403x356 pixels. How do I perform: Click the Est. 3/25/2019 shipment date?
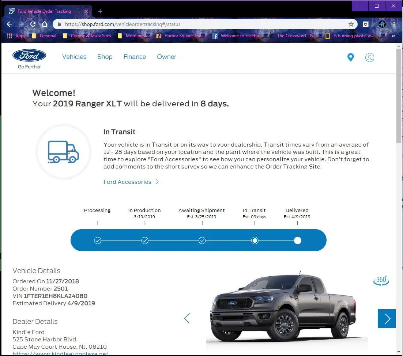click(201, 217)
